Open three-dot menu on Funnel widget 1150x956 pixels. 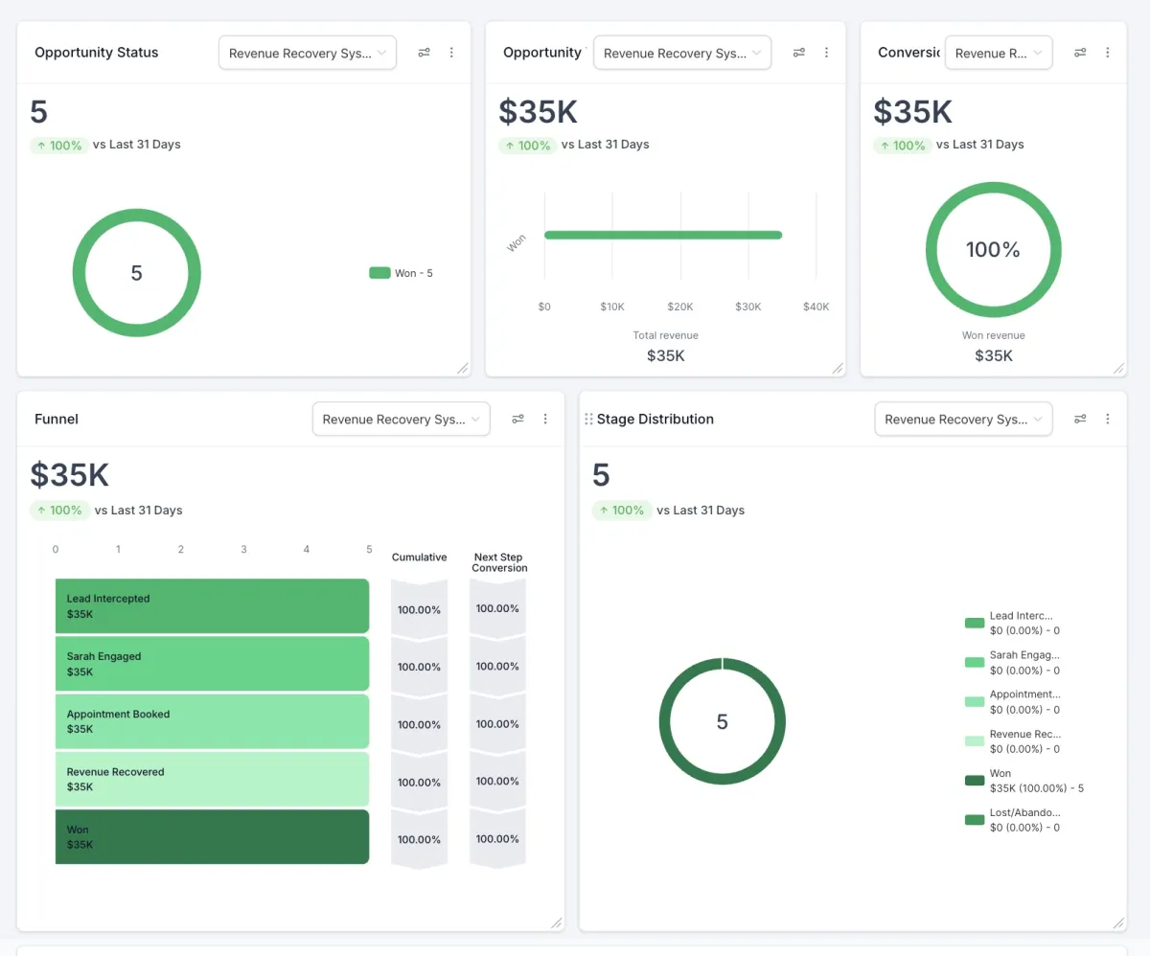545,419
